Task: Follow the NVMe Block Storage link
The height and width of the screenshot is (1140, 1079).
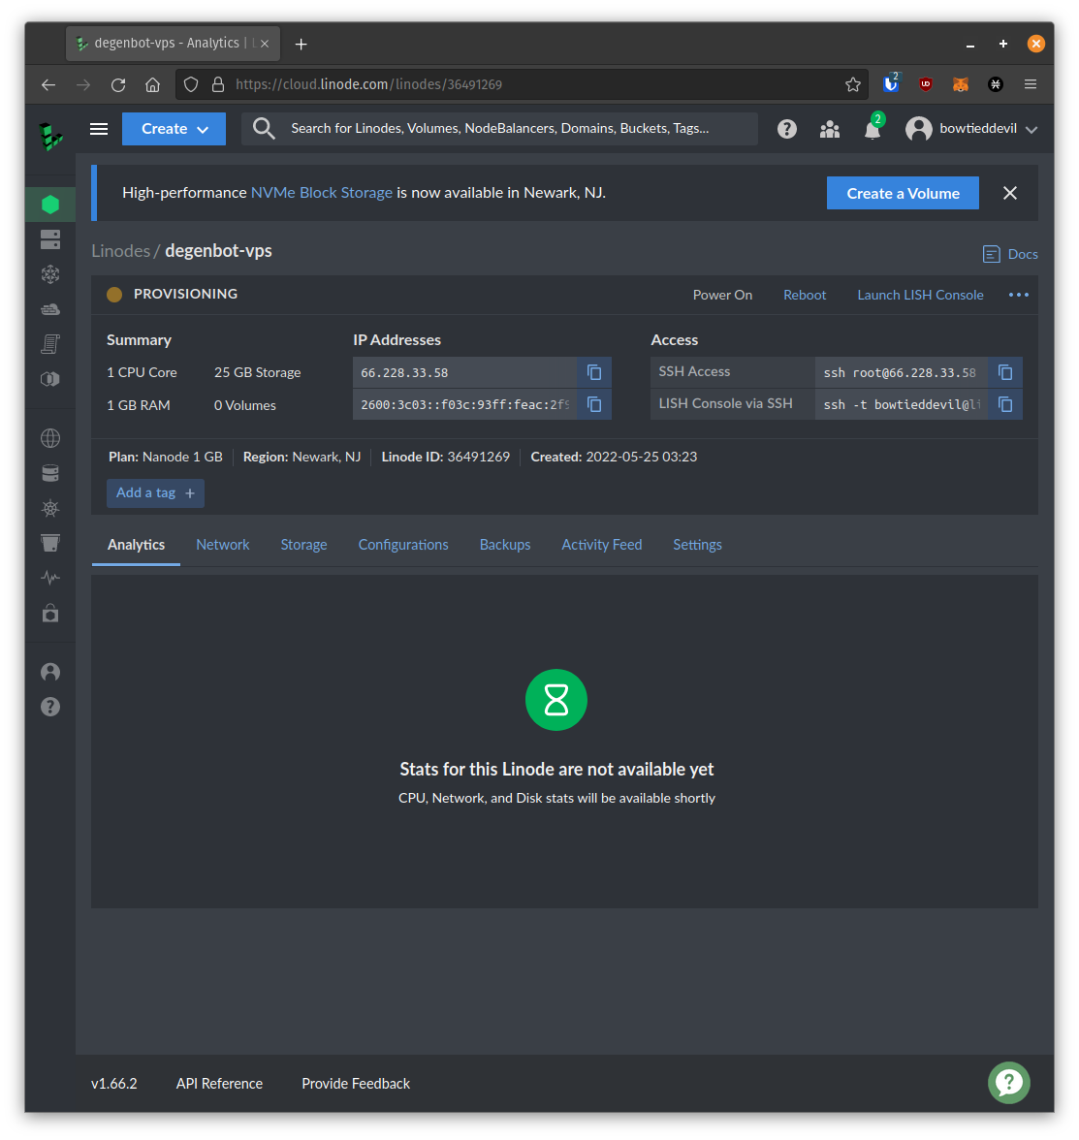Action: coord(322,193)
